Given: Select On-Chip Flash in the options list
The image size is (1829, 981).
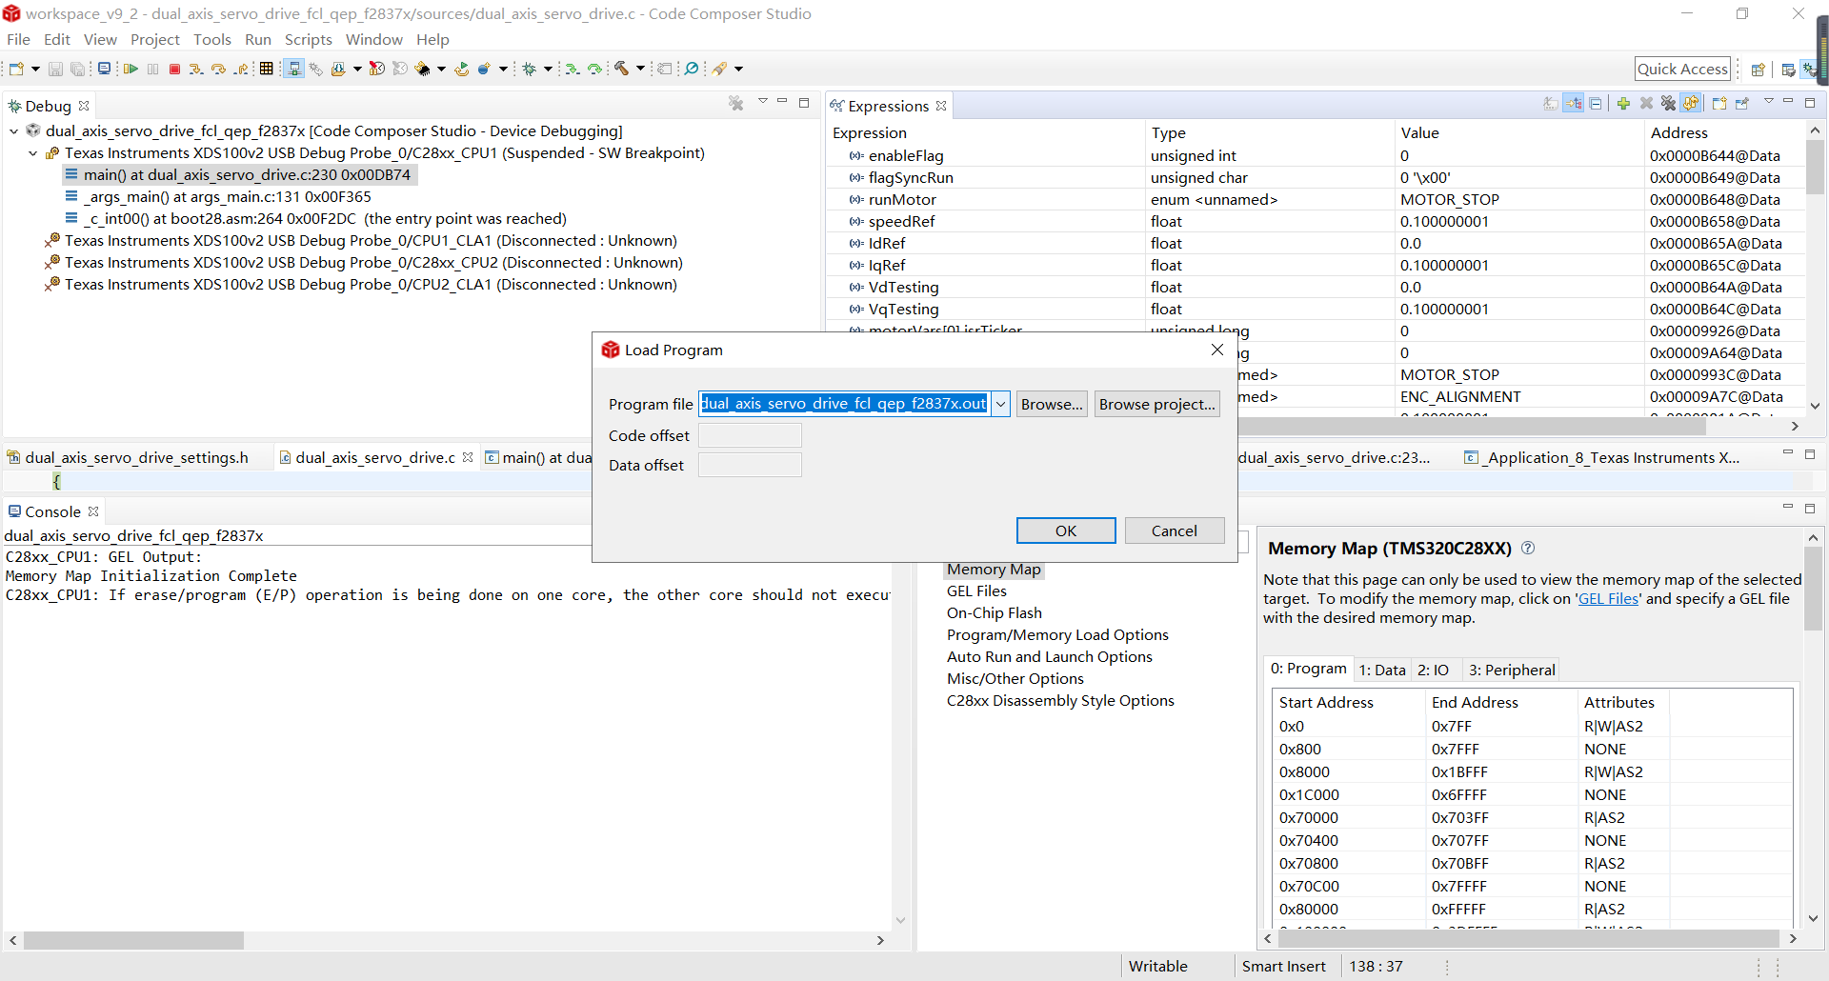Looking at the screenshot, I should [995, 613].
